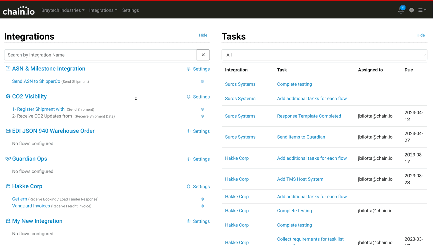Open Settings for Hakke Corp integration
Image resolution: width=433 pixels, height=245 pixels.
point(198,187)
